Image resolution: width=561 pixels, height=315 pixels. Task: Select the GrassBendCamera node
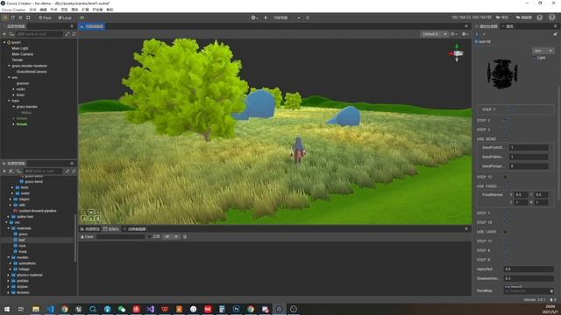(x=32, y=72)
